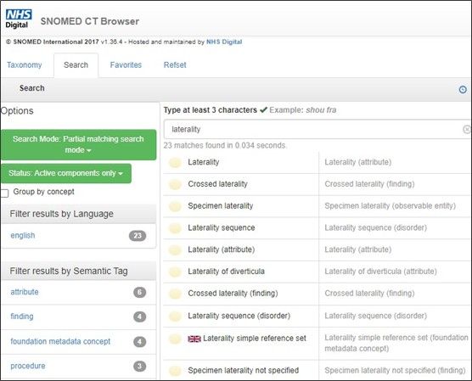The height and width of the screenshot is (381, 472).
Task: Clear the search box with the X icon
Action: tap(467, 130)
